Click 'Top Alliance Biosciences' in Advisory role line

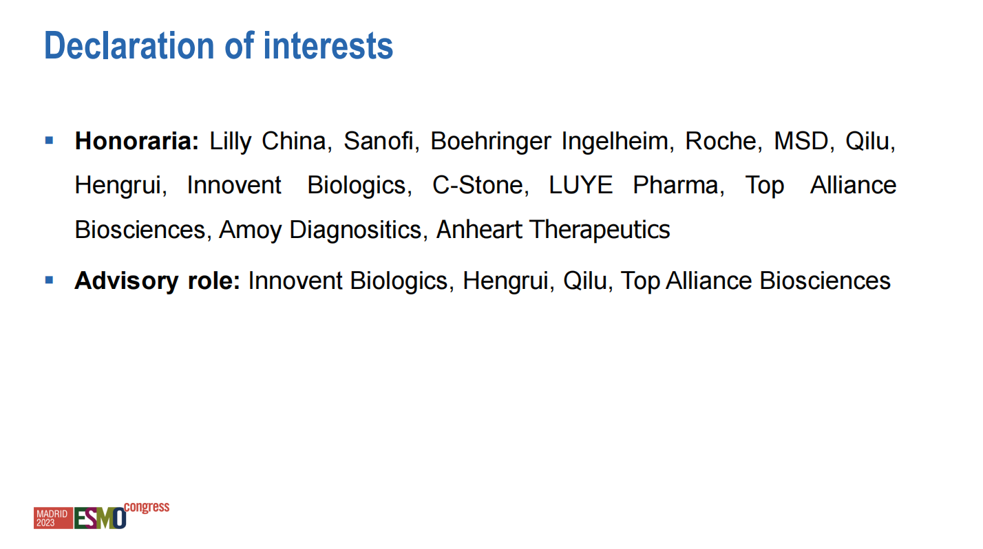756,281
